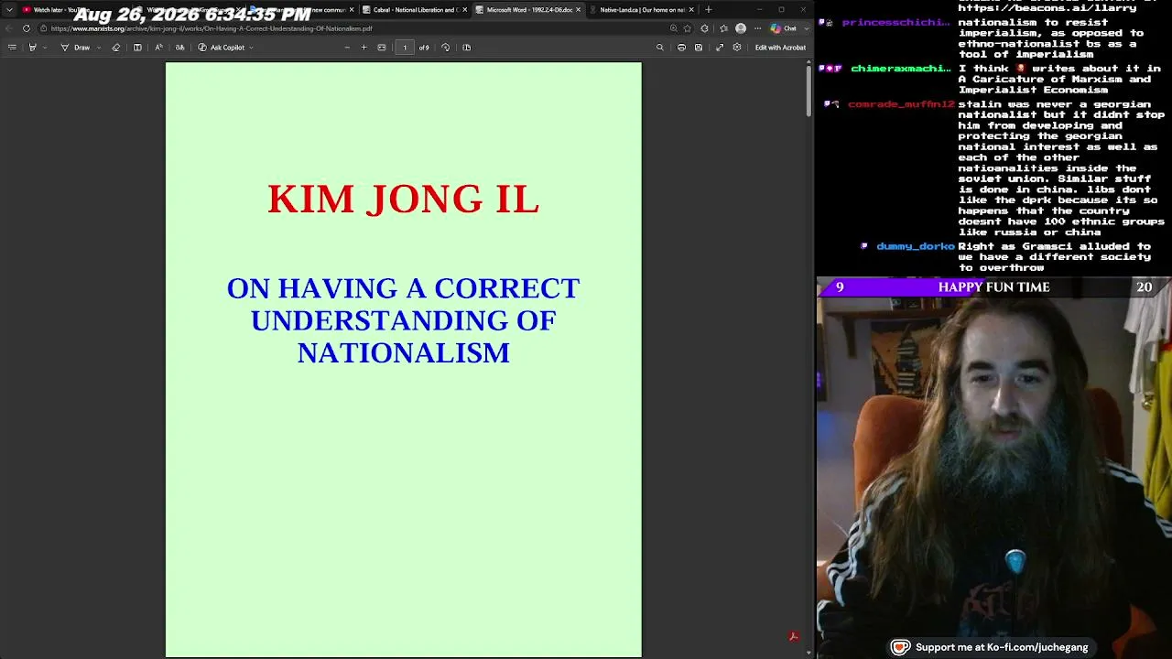Screen dimensions: 1172x659
Task: Open the Copilot Chat button
Action: (x=784, y=28)
